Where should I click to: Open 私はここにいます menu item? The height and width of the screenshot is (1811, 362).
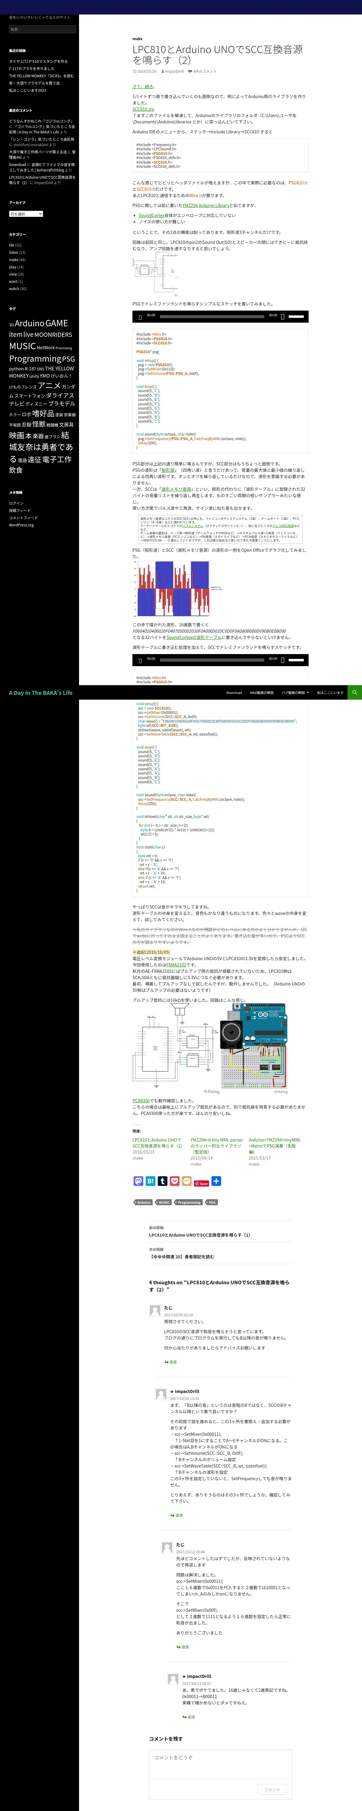tap(330, 692)
